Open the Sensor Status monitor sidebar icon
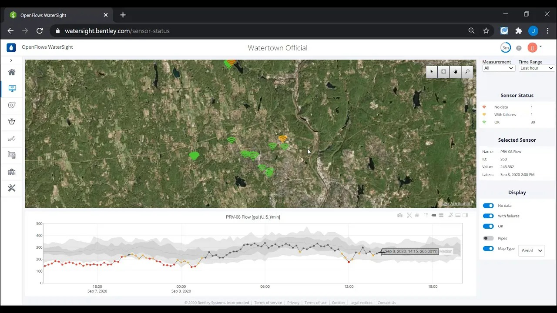Viewport: 557px width, 313px height. [12, 88]
